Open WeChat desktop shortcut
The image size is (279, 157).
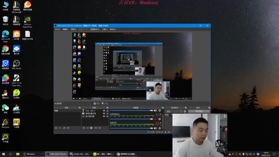(x=6, y=109)
